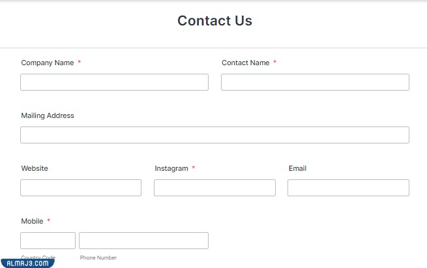
Task: Click the Instagram label text
Action: [x=171, y=168]
